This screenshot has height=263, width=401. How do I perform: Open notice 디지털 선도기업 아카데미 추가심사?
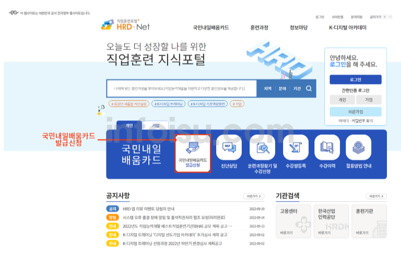(x=175, y=235)
